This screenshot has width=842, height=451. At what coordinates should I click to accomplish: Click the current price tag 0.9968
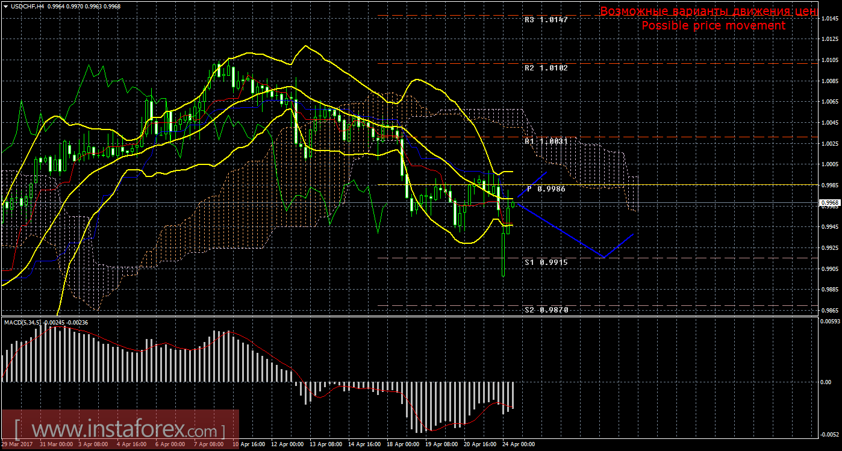pos(829,203)
